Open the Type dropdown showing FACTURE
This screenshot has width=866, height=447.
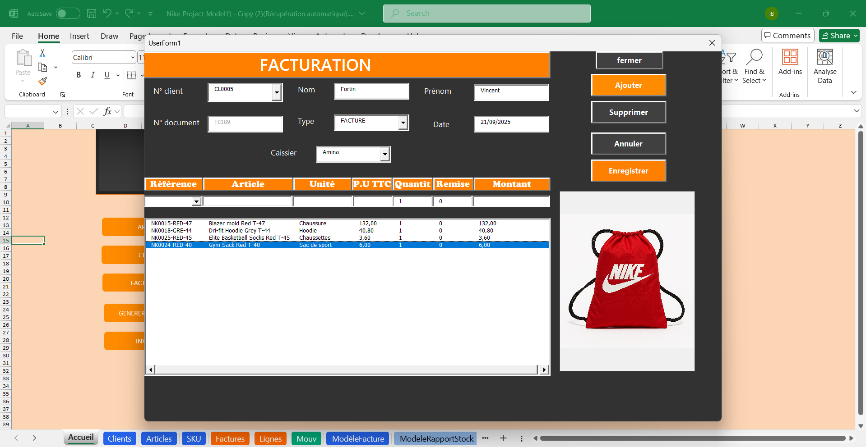(x=402, y=122)
